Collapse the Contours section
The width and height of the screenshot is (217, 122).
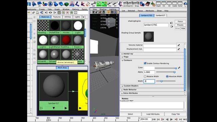click(x=122, y=60)
